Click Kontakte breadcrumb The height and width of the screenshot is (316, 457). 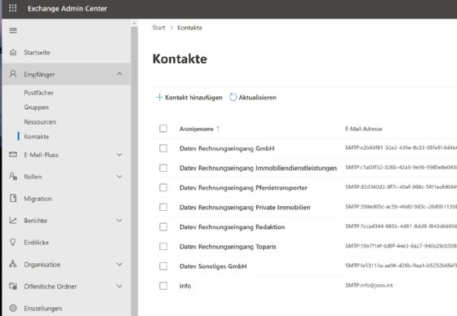[x=189, y=28]
